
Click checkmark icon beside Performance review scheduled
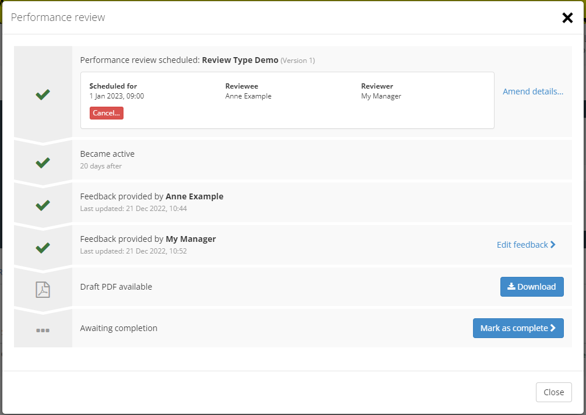(x=43, y=94)
